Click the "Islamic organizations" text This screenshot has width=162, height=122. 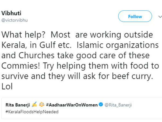point(117,45)
